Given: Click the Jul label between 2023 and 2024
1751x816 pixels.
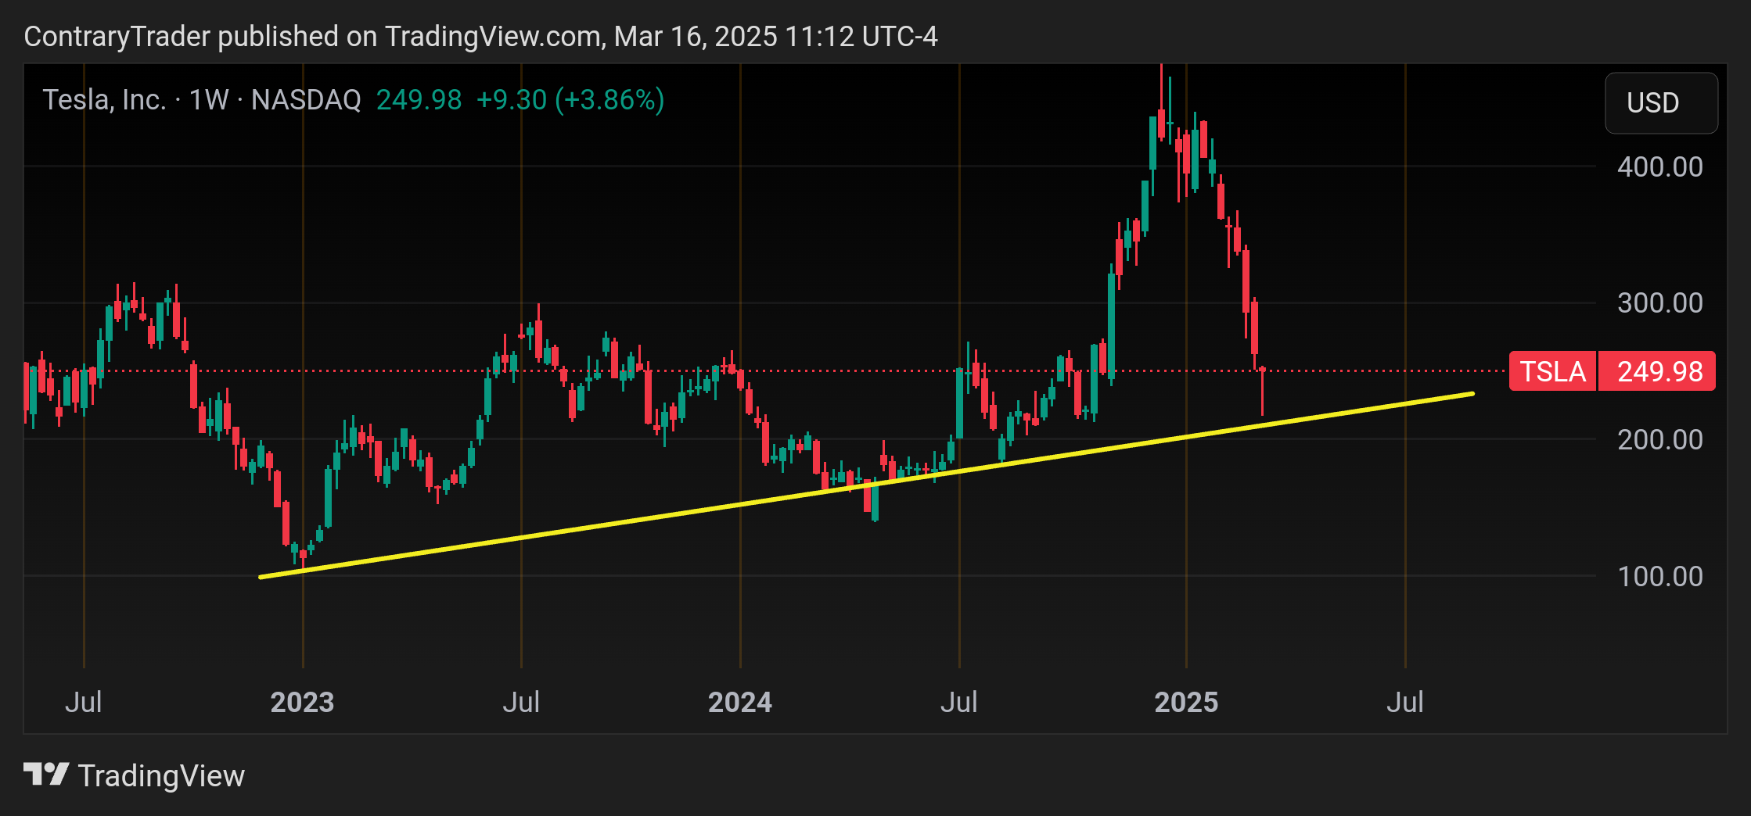Looking at the screenshot, I should click(x=521, y=702).
